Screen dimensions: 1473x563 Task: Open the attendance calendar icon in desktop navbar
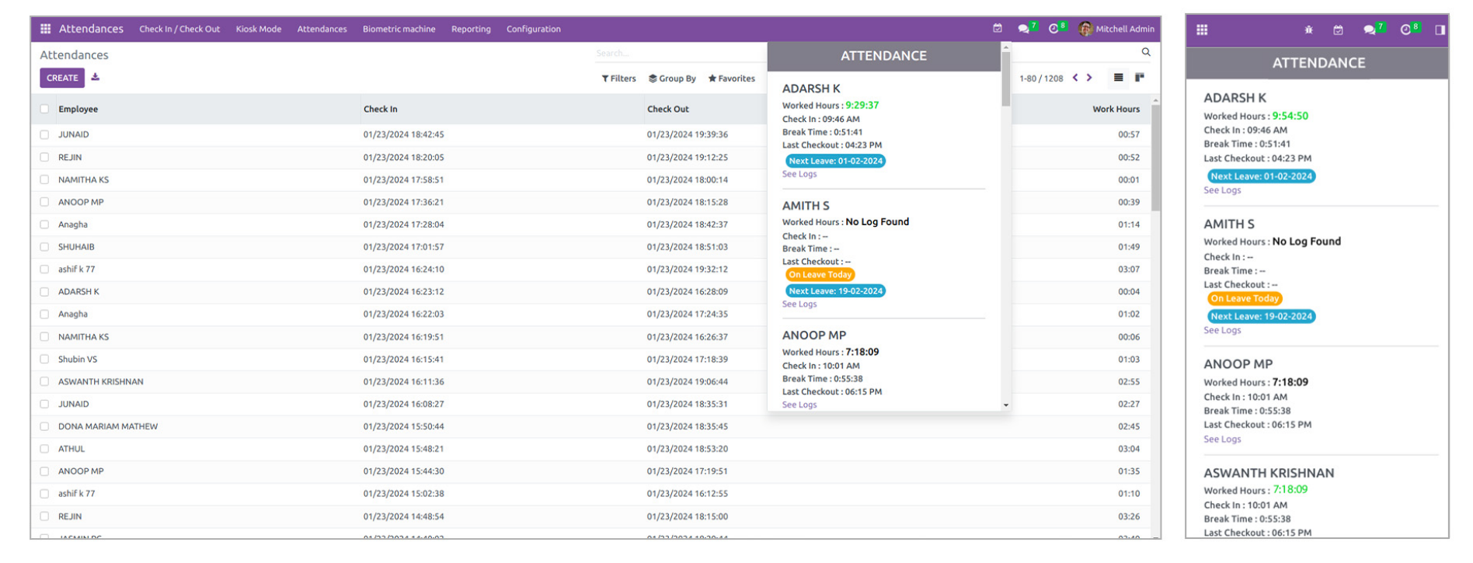(998, 28)
